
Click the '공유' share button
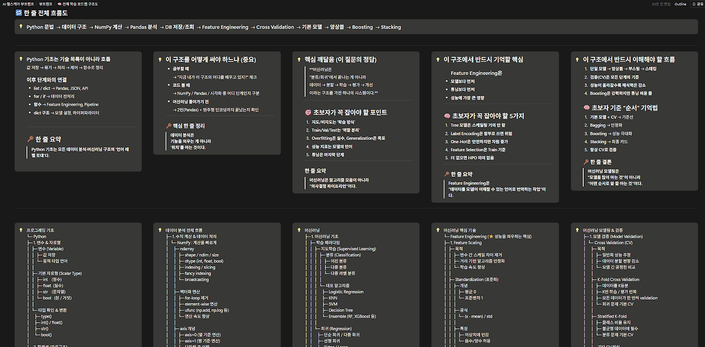tap(697, 4)
